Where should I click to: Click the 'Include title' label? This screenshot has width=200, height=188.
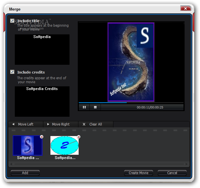pyautogui.click(x=28, y=21)
